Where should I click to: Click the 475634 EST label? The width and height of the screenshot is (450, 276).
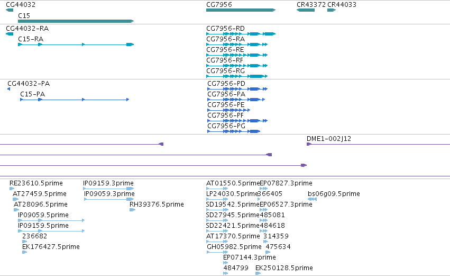278,247
